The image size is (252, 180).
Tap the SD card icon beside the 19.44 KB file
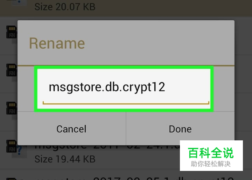click(x=12, y=146)
